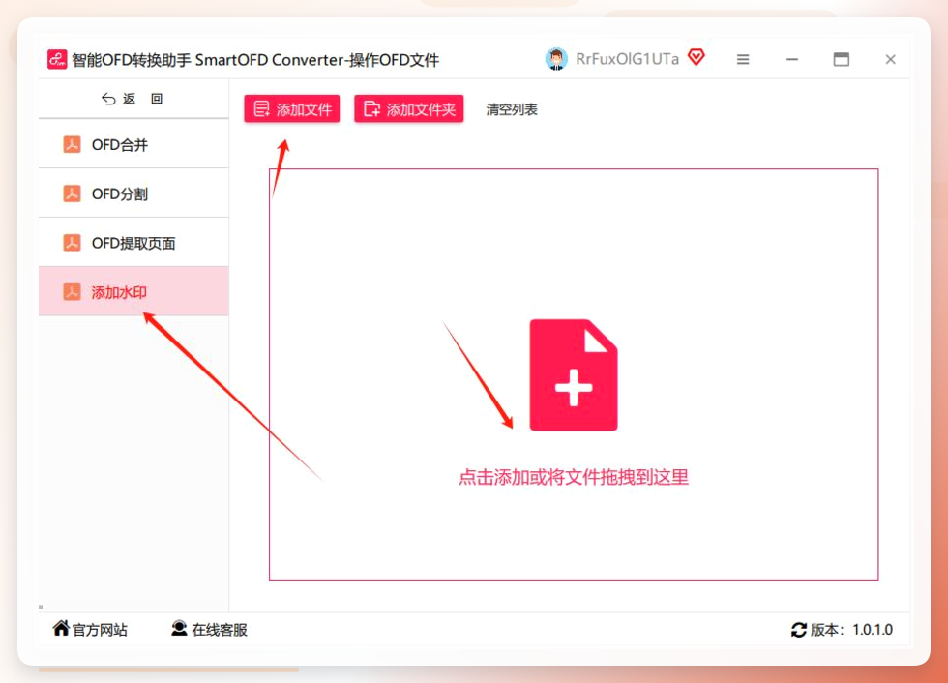This screenshot has width=948, height=683.
Task: Click the username RrFuxOlG1UTa
Action: point(627,59)
